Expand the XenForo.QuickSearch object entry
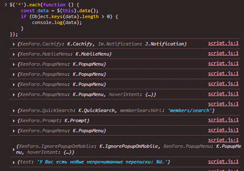The image size is (244, 171). [14, 111]
